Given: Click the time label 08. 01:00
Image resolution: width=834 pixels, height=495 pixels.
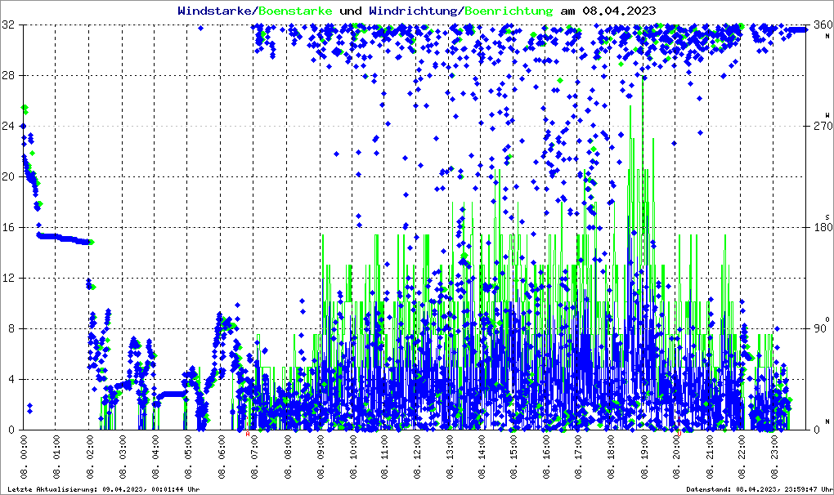Looking at the screenshot, I should pos(56,457).
